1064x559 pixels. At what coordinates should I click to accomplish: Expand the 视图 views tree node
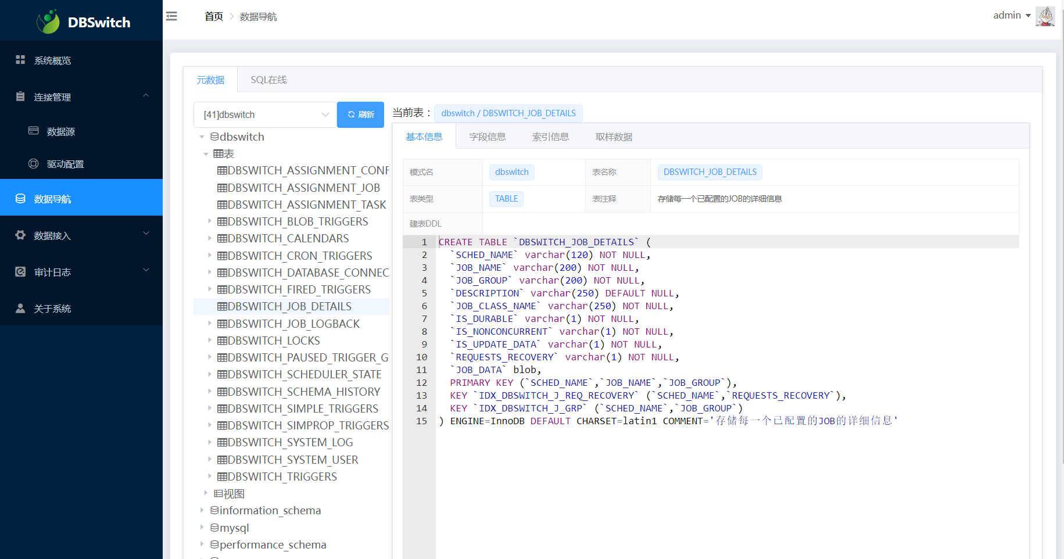tap(206, 493)
